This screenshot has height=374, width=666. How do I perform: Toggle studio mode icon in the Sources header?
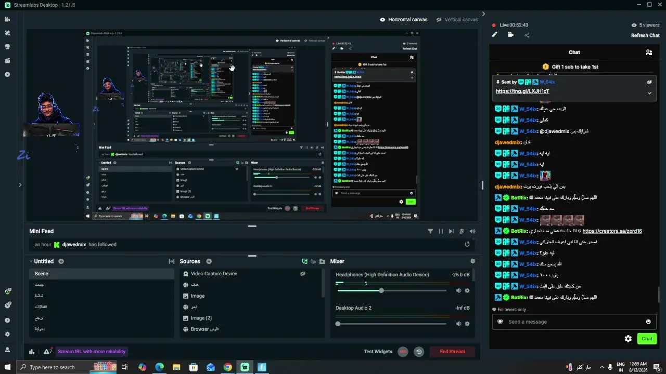point(305,261)
